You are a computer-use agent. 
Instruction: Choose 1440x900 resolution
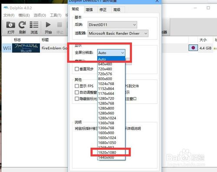[111, 157]
